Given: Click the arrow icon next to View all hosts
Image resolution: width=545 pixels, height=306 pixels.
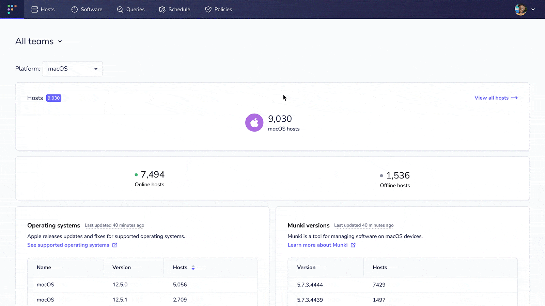Looking at the screenshot, I should (x=514, y=98).
